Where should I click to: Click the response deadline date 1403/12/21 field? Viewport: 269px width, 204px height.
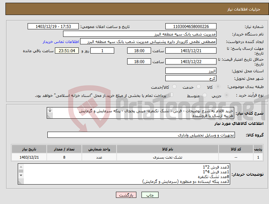(191, 50)
